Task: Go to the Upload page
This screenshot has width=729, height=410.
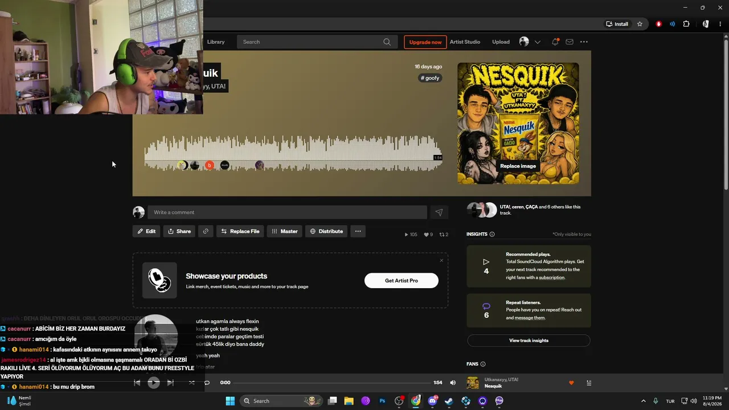Action: point(501,42)
